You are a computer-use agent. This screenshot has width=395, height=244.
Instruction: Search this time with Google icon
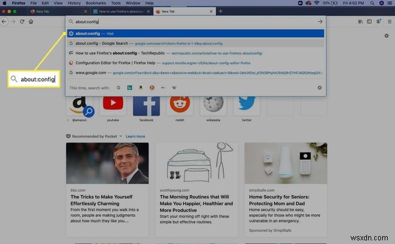118,88
